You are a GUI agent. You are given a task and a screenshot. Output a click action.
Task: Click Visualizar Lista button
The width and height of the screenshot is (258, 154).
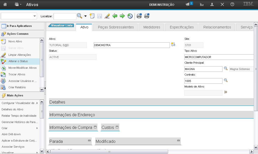[61, 25]
